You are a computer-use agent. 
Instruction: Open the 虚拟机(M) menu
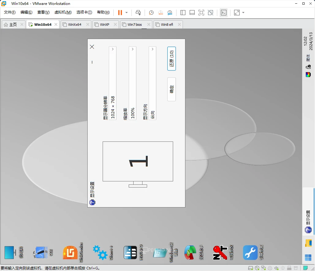tap(63, 12)
